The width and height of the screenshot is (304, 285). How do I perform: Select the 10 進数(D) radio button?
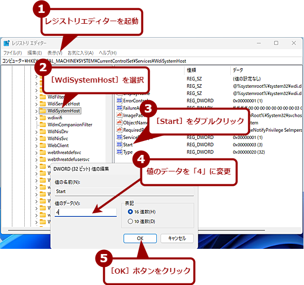point(130,221)
